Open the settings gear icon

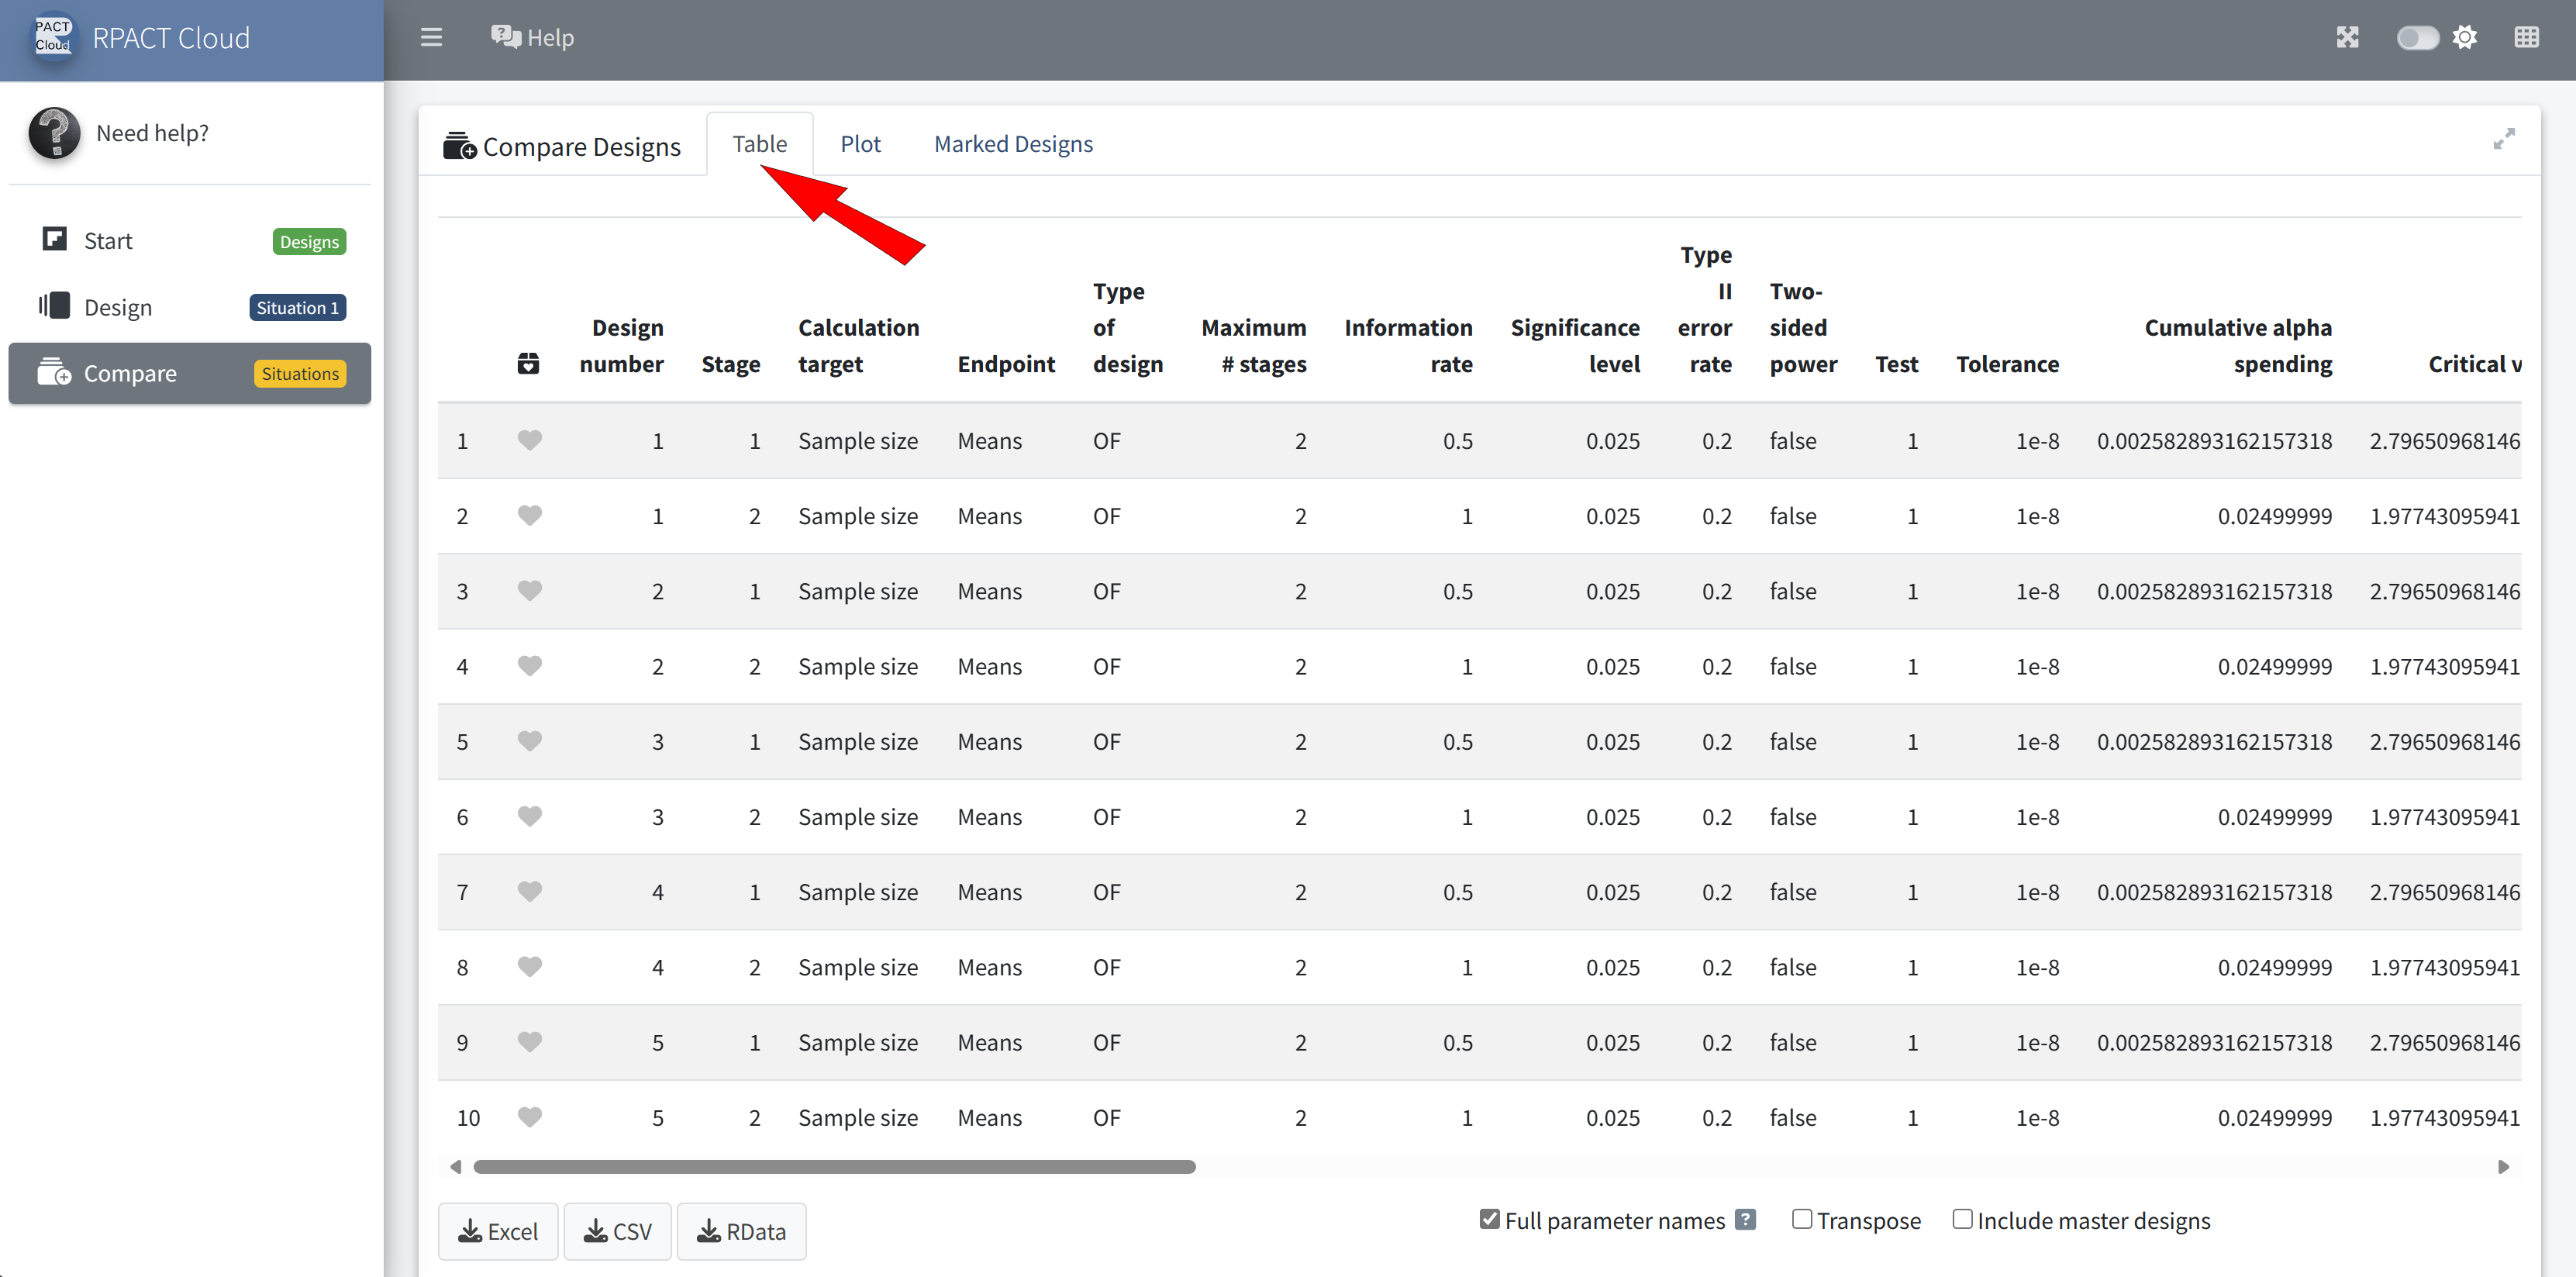(x=2465, y=38)
